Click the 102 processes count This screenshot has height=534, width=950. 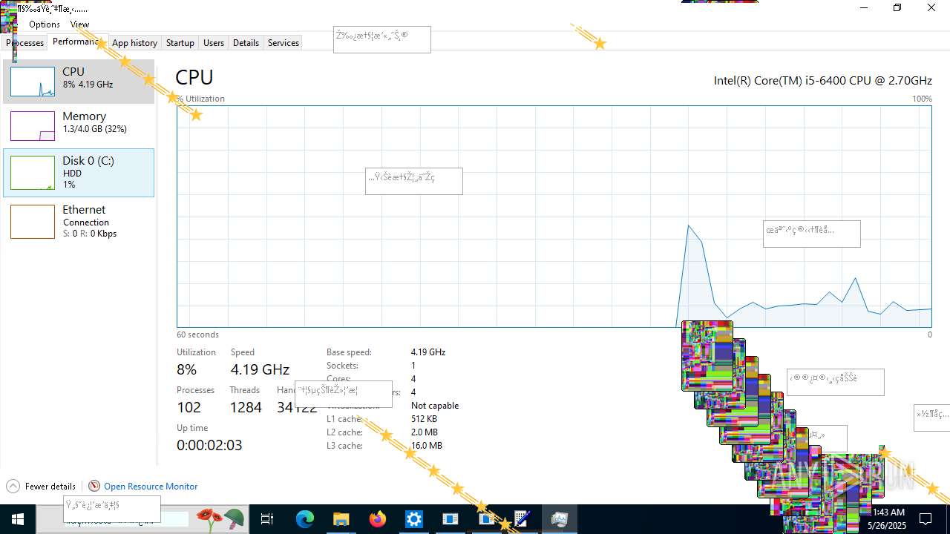[x=189, y=407]
